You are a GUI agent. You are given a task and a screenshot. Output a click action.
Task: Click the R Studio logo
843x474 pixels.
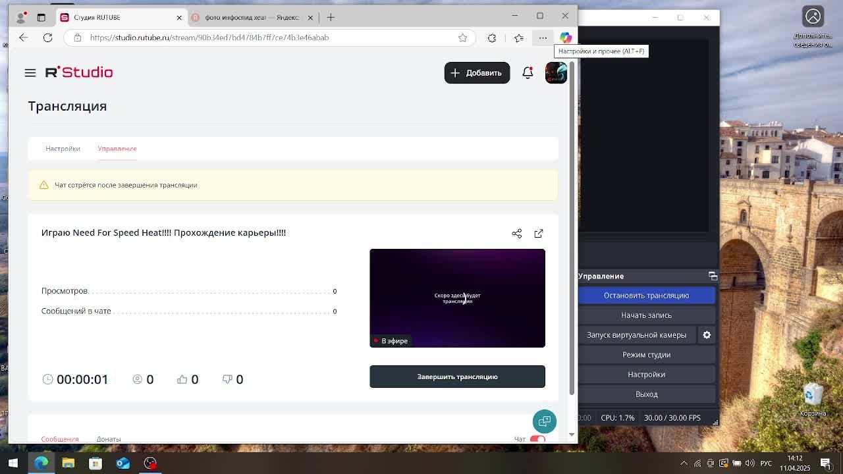tap(79, 72)
